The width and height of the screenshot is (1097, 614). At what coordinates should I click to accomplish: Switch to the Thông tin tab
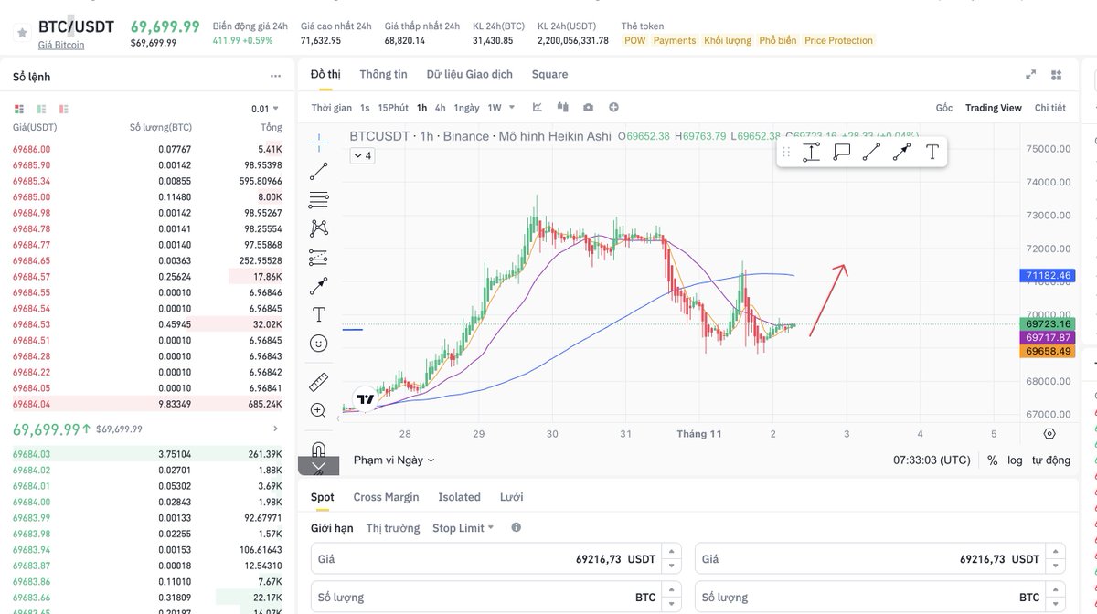click(383, 74)
